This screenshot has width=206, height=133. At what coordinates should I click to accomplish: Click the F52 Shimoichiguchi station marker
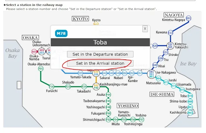108,120
